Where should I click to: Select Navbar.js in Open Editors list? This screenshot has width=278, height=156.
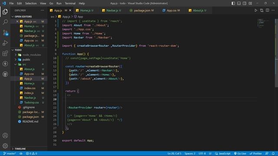[x=30, y=31]
